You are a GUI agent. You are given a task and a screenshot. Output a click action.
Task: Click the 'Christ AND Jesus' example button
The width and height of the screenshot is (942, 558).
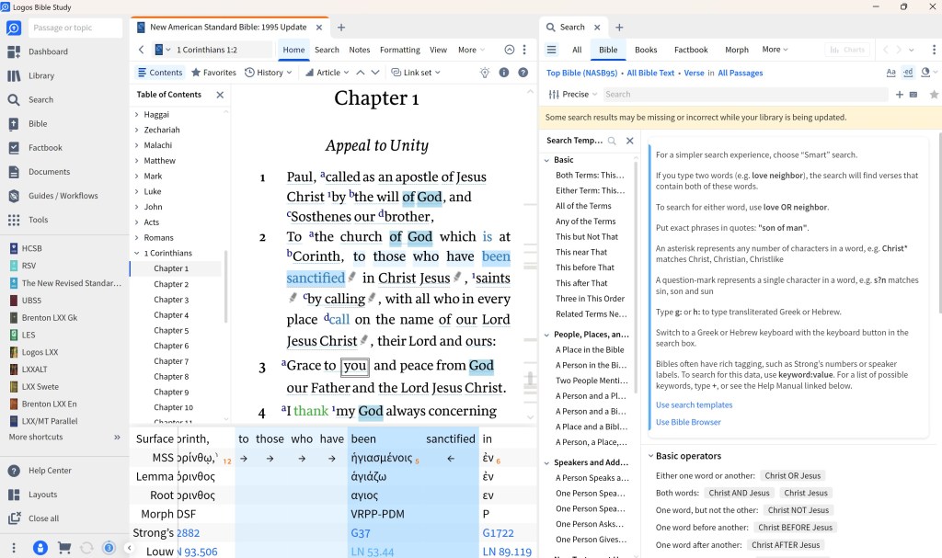point(739,493)
